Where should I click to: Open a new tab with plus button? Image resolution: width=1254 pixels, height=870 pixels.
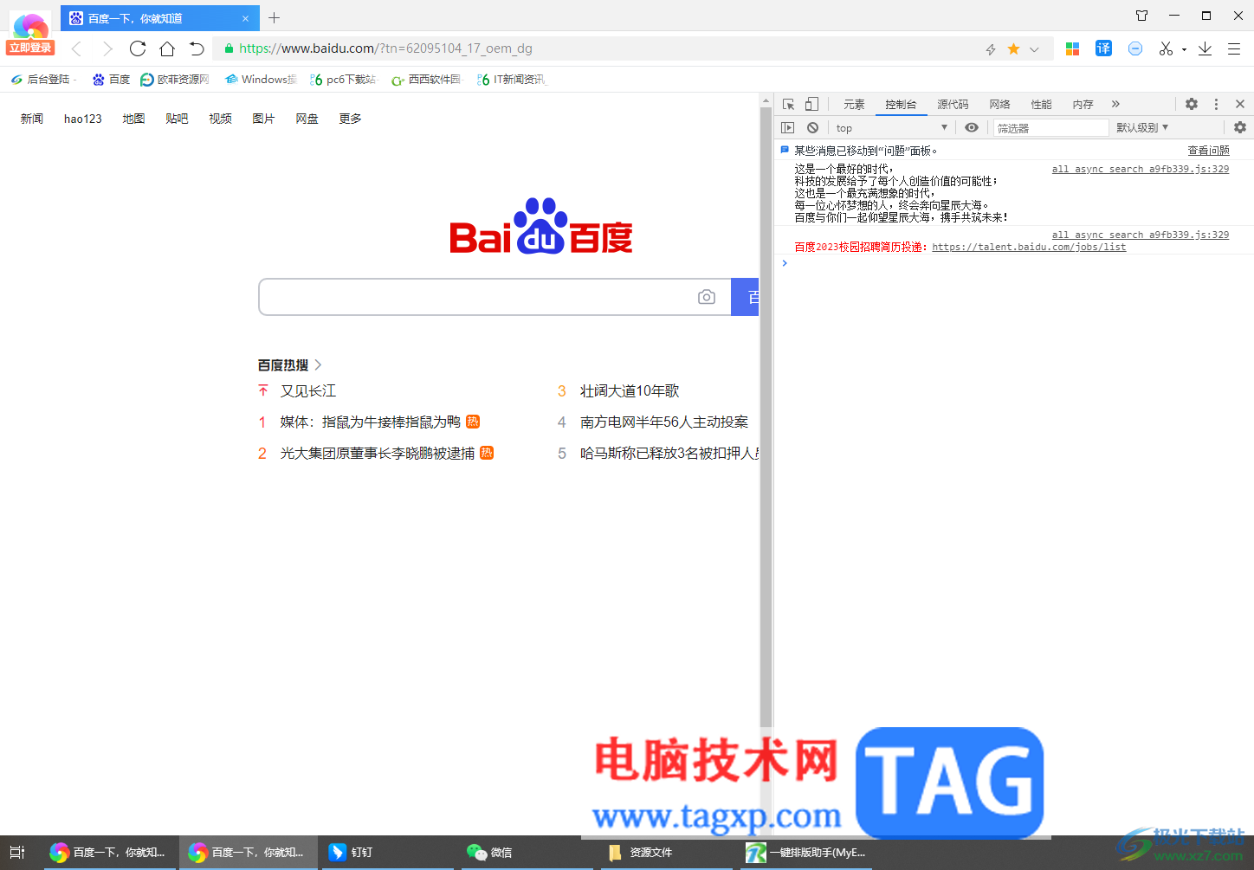pyautogui.click(x=274, y=17)
